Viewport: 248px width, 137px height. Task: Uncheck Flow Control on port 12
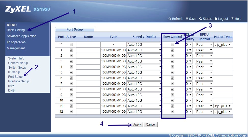pyautogui.click(x=172, y=112)
